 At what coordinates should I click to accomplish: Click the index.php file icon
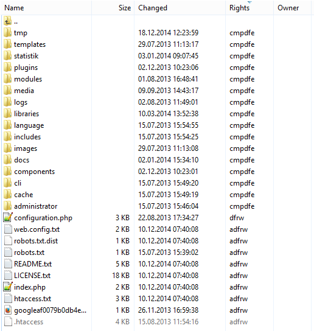click(x=8, y=287)
